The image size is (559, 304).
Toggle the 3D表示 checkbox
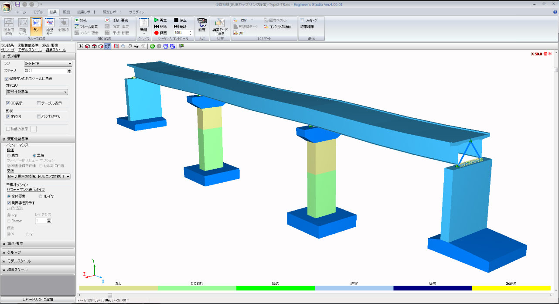tap(8, 103)
